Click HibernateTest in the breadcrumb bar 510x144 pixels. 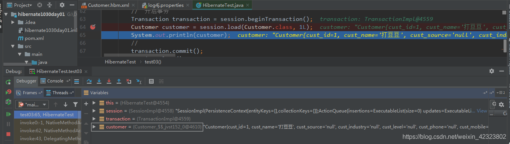[120, 62]
